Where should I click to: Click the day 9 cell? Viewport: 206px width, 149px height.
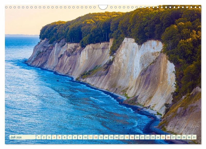[80, 137]
